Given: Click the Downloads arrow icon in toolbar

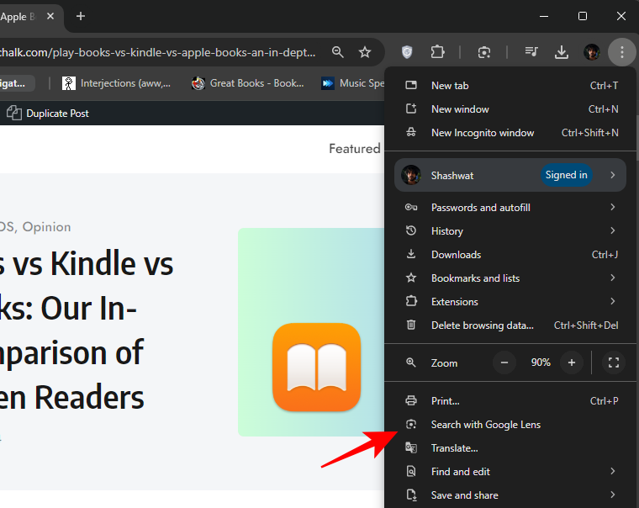Looking at the screenshot, I should click(562, 52).
